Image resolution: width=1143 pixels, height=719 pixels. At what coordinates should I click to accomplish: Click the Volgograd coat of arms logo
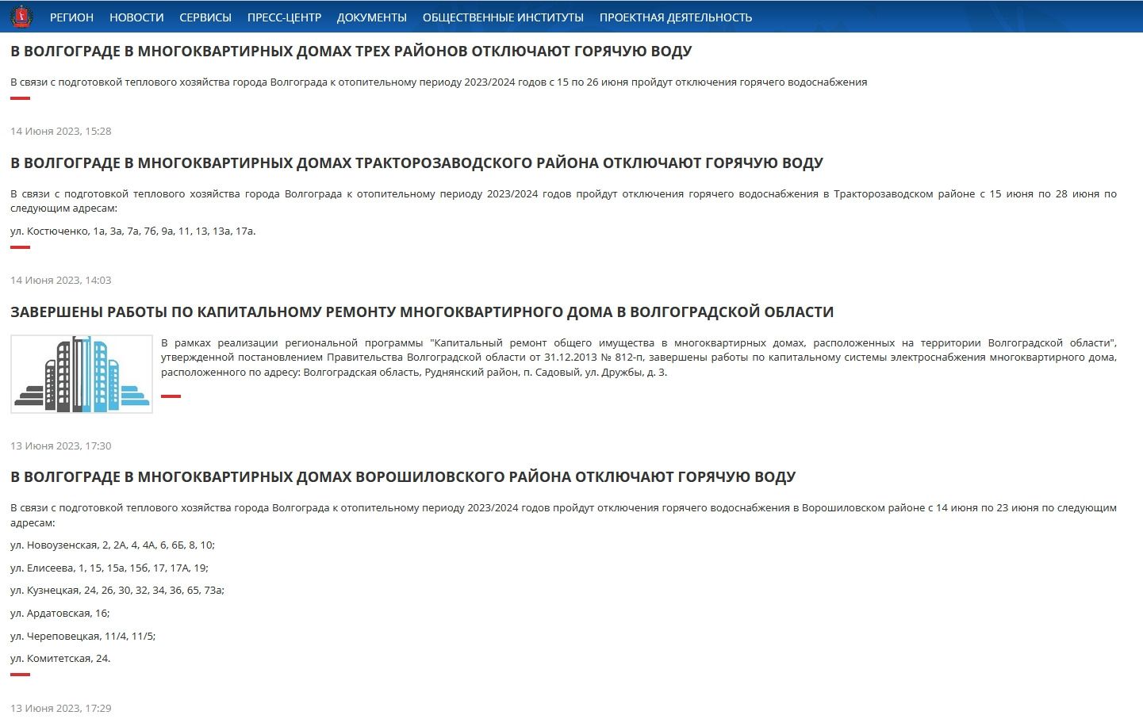click(21, 17)
